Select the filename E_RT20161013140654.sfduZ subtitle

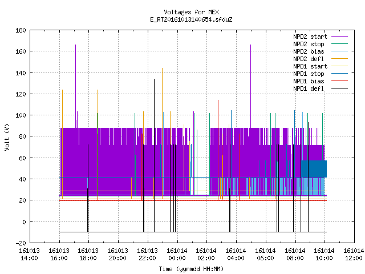(x=191, y=19)
